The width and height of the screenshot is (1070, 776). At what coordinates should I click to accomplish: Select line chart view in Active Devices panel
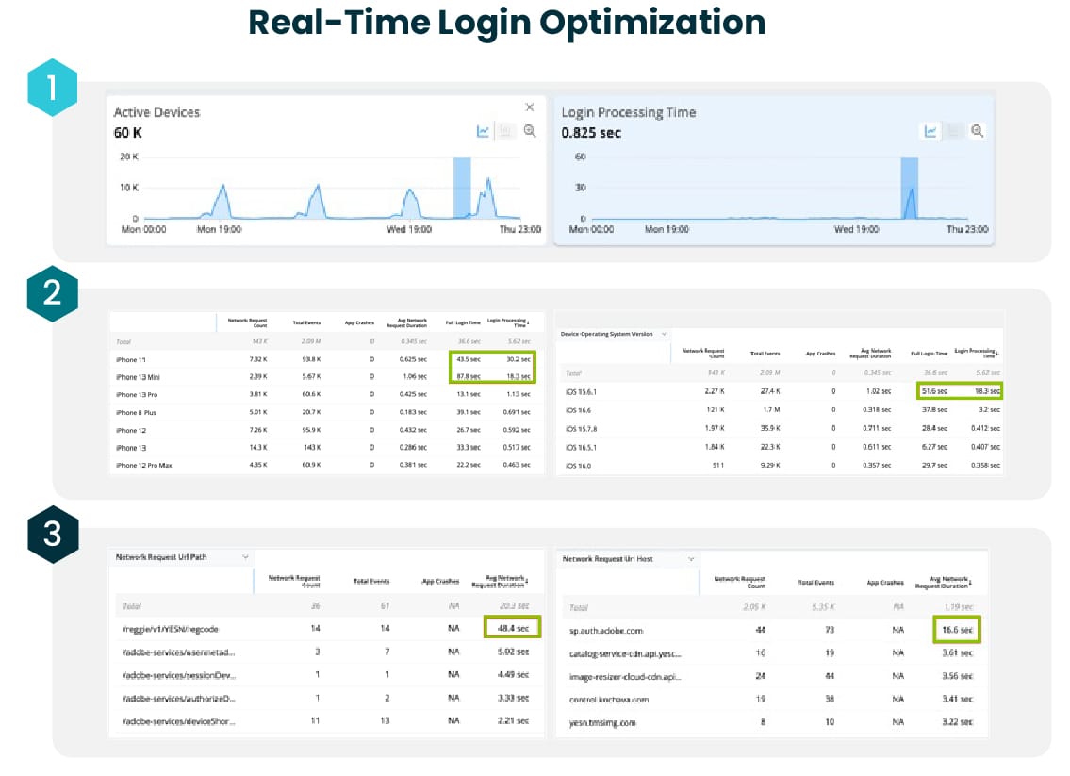point(484,132)
